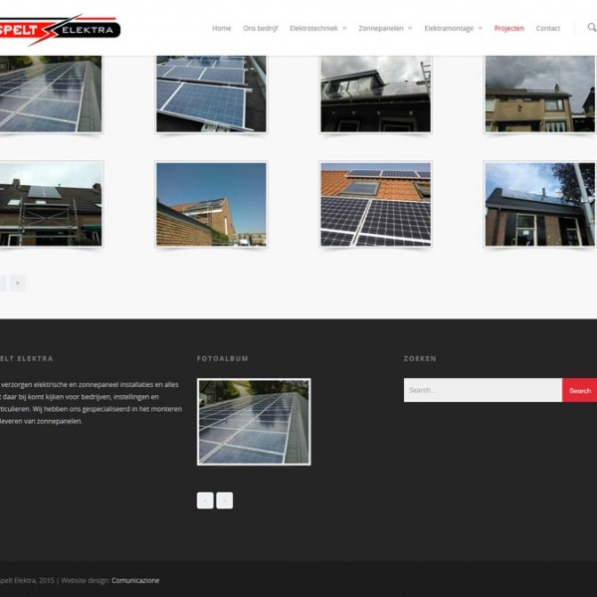Navigate to the Contact page

(x=548, y=28)
